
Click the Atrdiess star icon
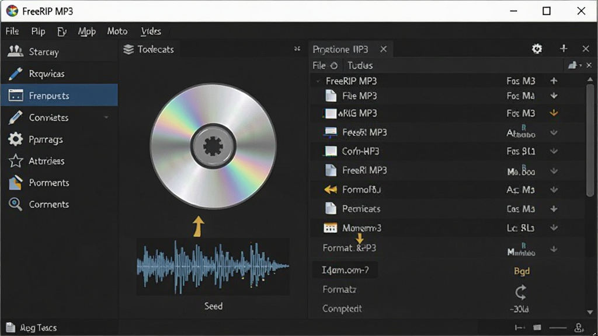(x=15, y=161)
